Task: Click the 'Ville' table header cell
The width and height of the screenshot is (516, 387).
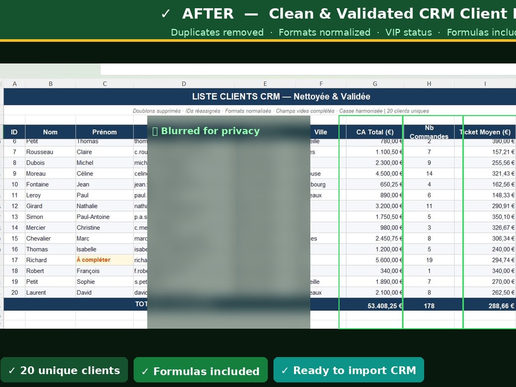Action: pyautogui.click(x=320, y=132)
